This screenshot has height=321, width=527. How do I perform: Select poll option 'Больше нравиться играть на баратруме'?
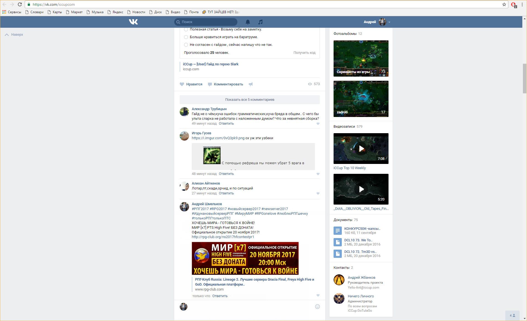(x=186, y=37)
